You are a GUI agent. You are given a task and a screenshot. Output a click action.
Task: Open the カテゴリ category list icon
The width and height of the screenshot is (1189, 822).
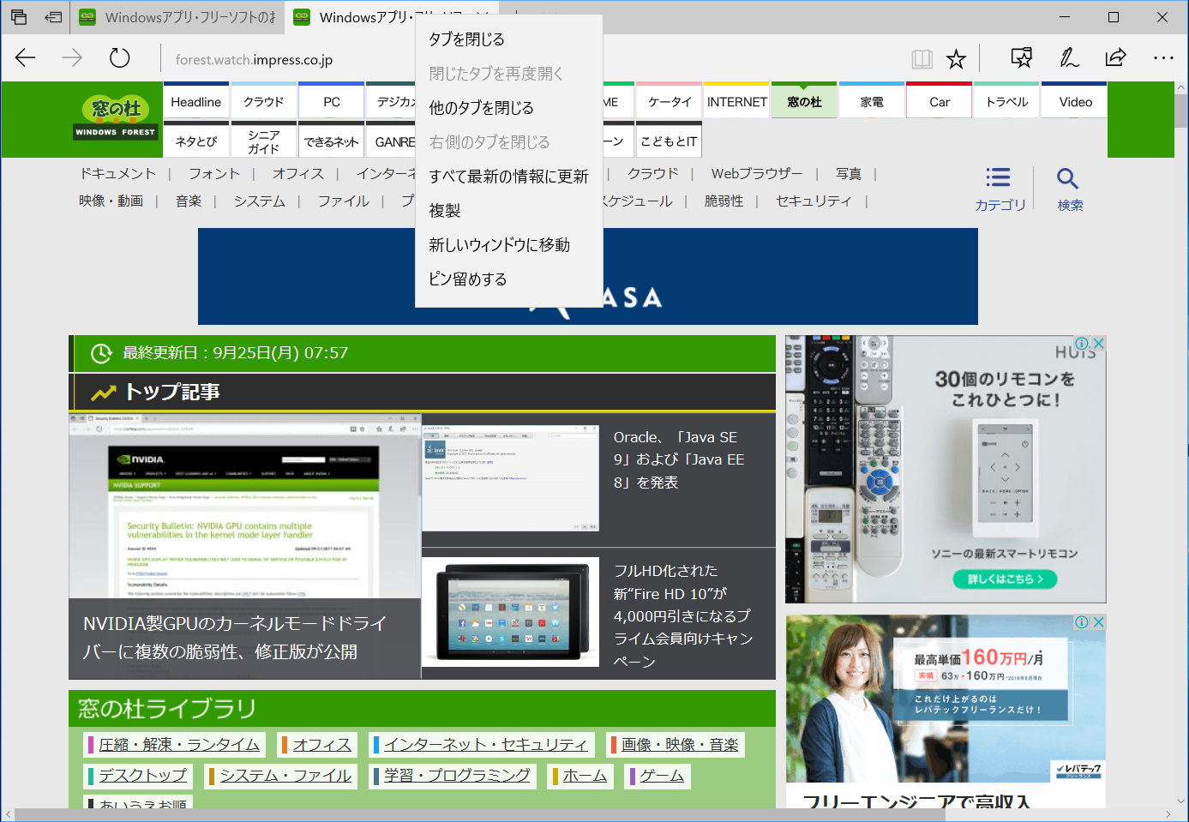point(998,187)
